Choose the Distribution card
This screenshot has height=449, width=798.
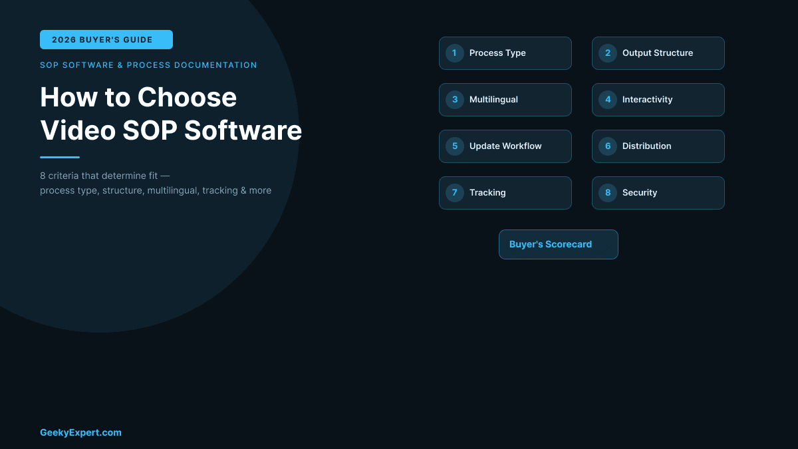click(658, 146)
